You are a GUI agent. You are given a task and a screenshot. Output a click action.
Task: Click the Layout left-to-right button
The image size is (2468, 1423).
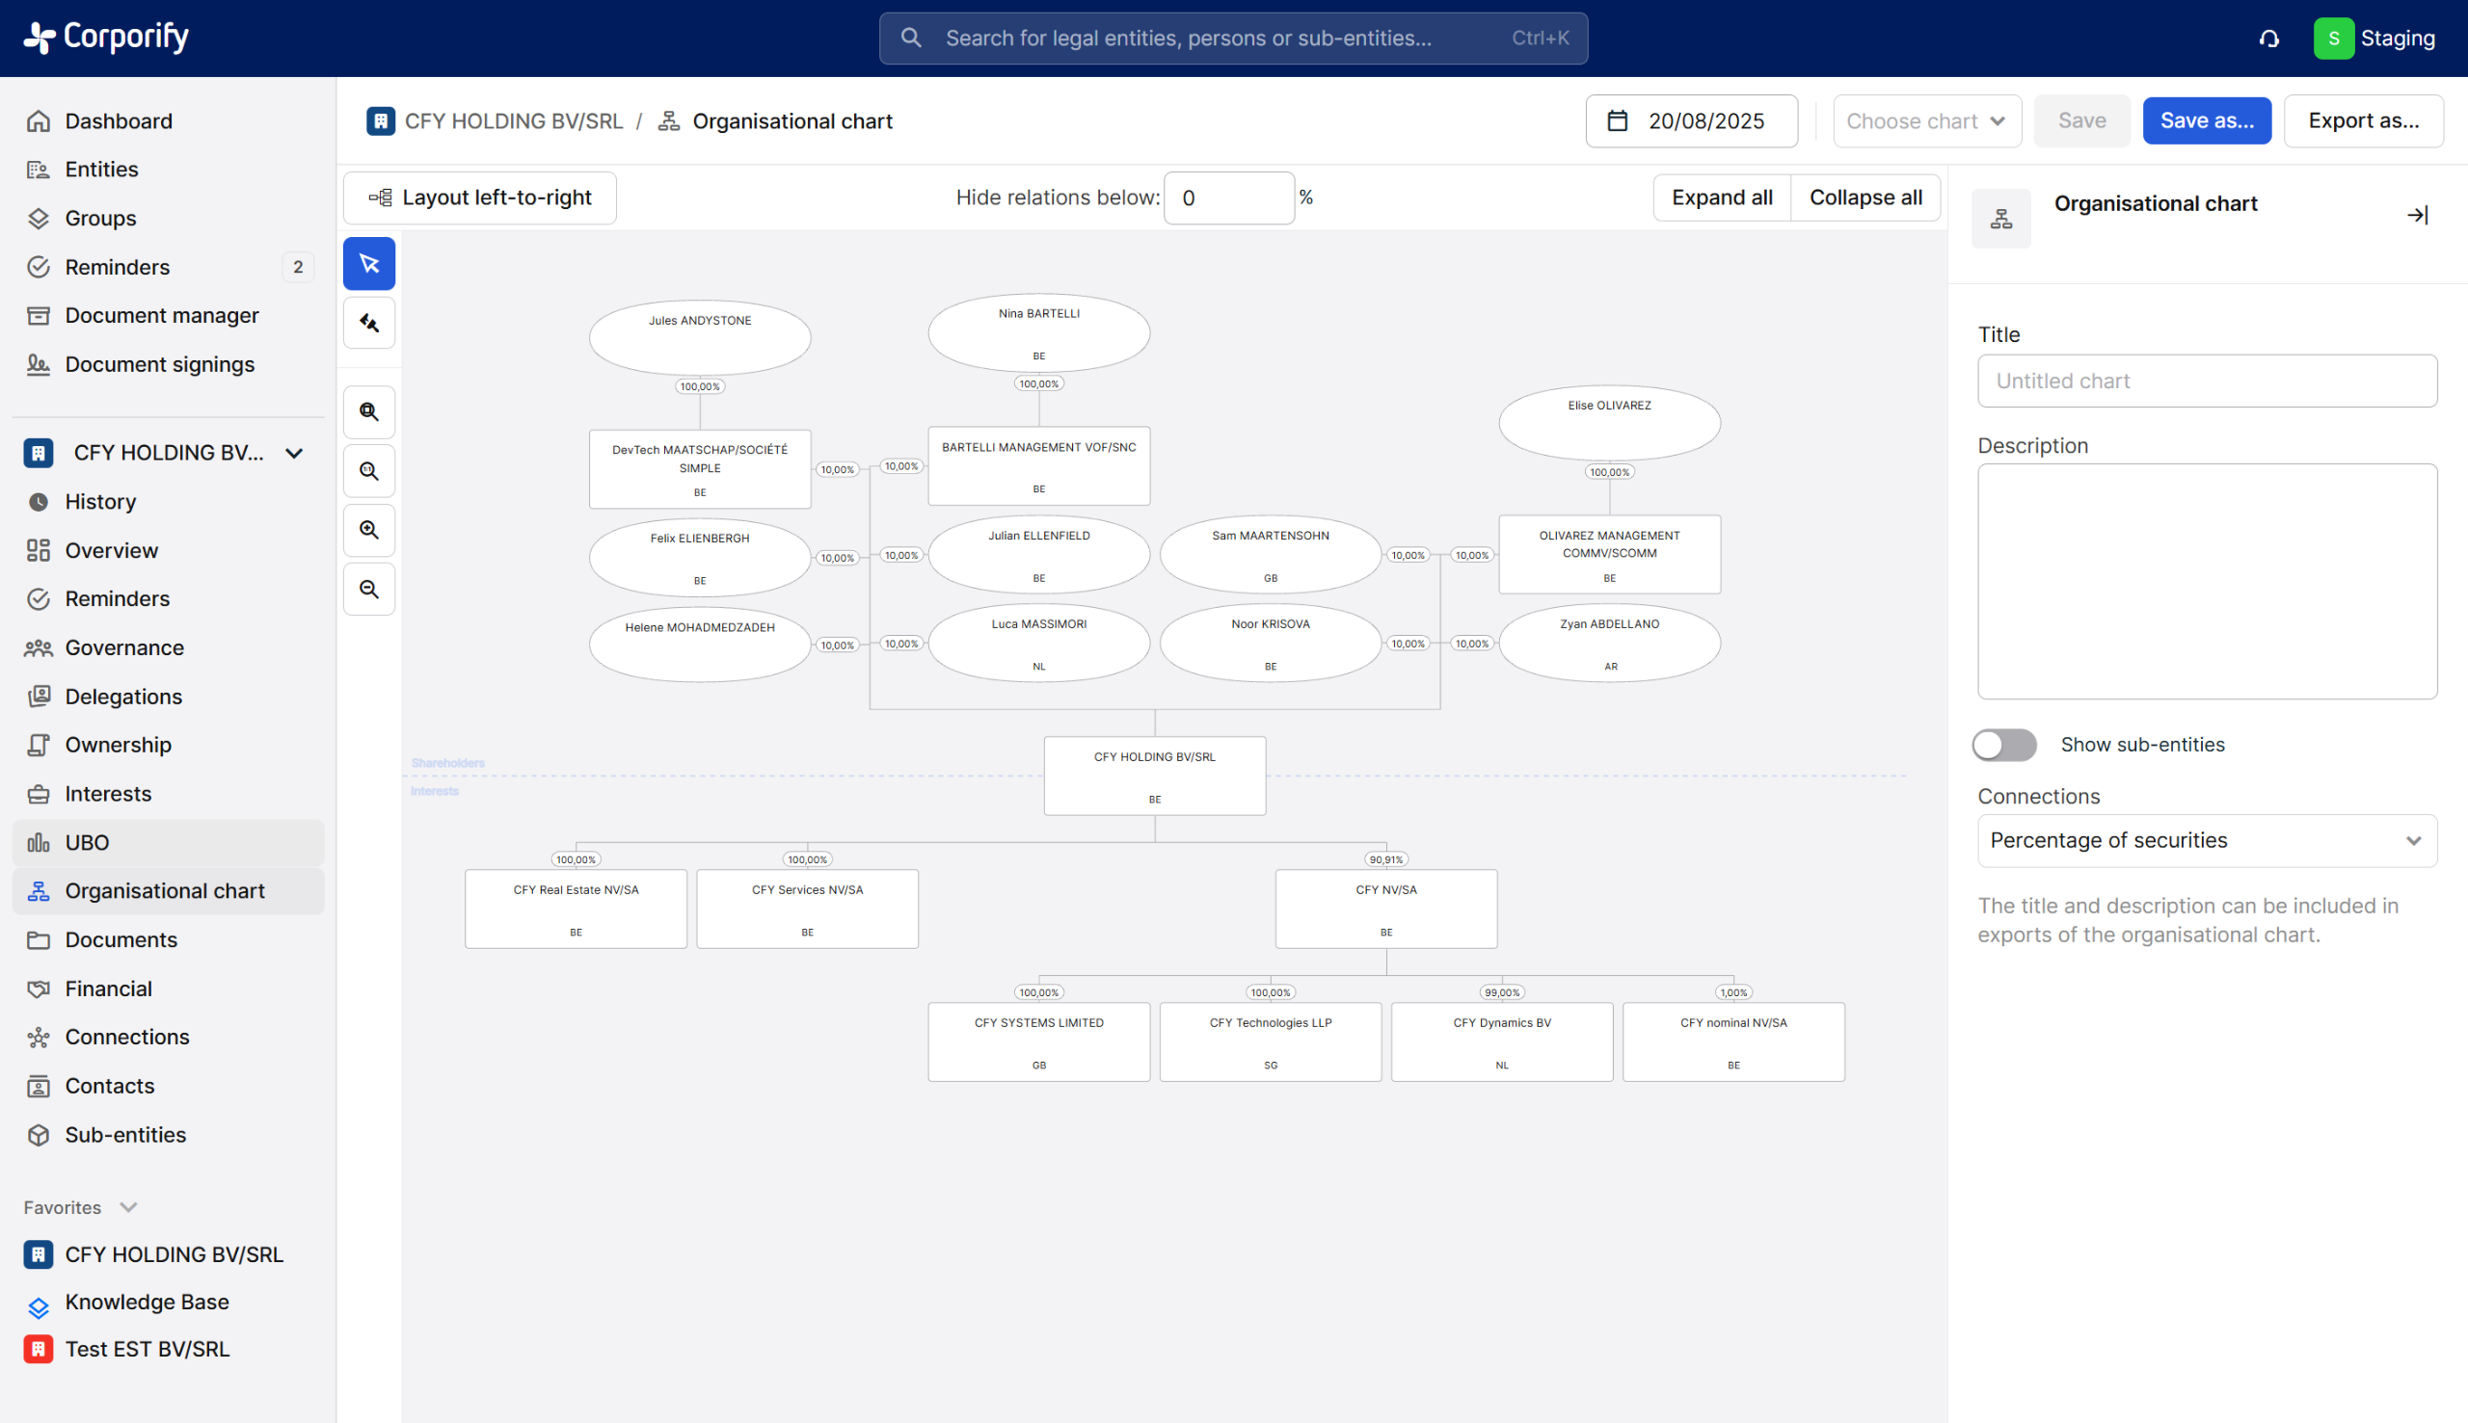[x=479, y=198]
